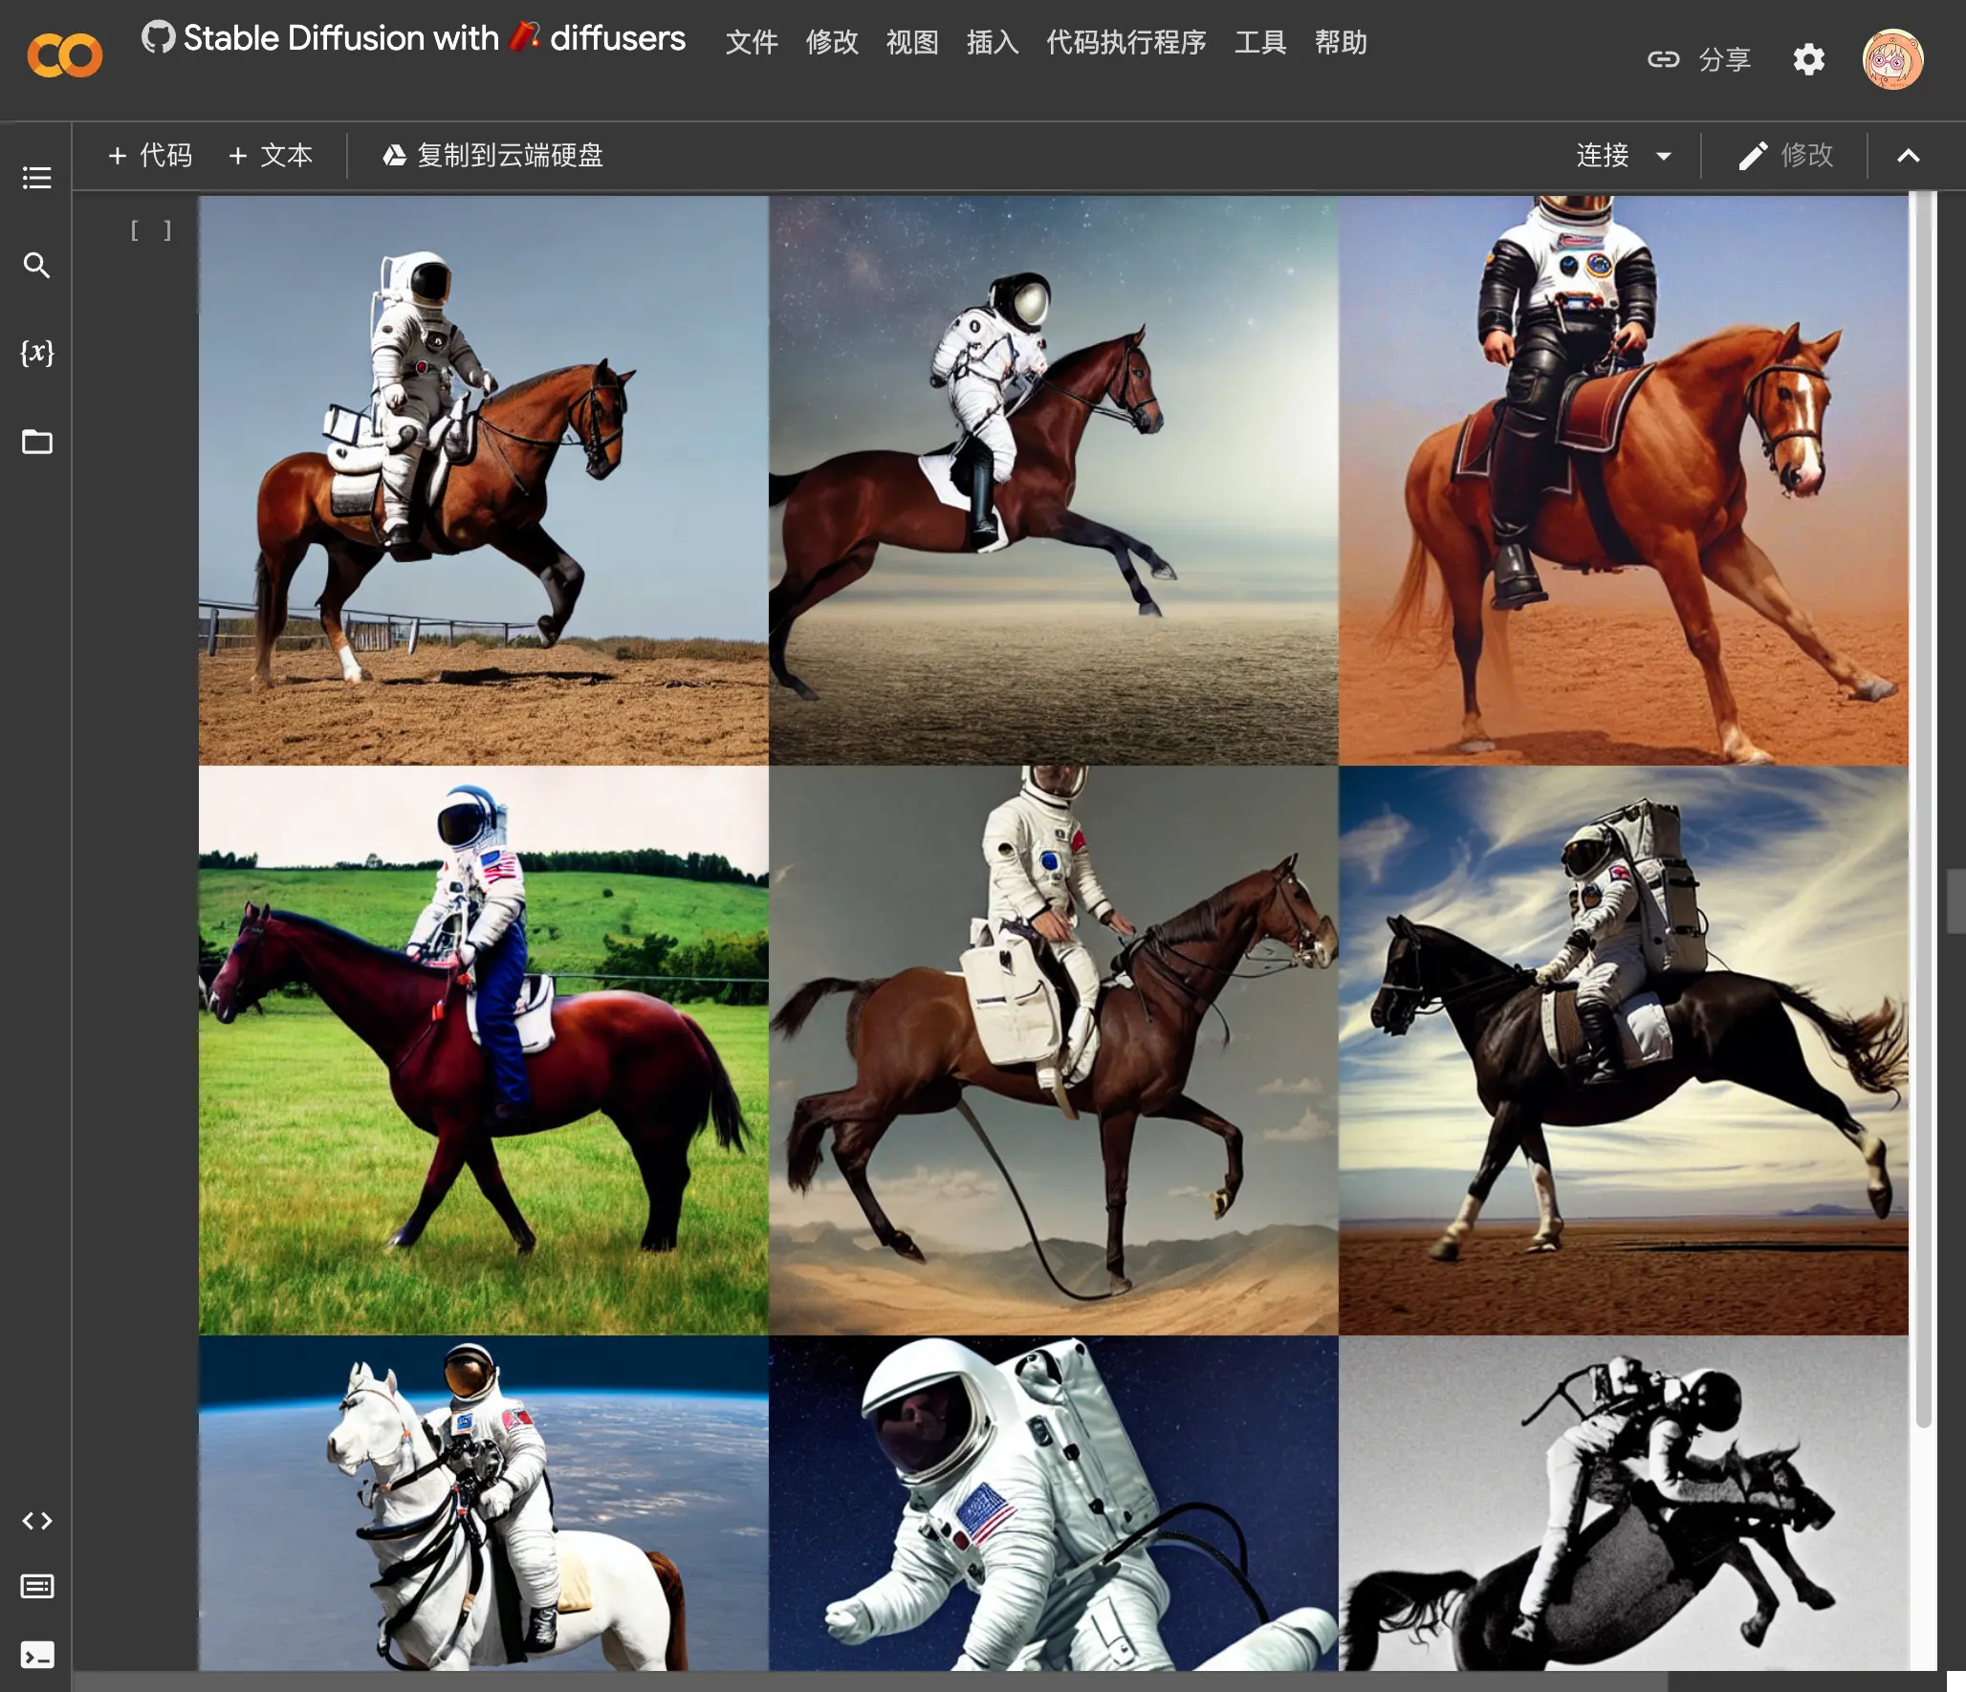The image size is (1966, 1692).
Task: Open the command palette icon
Action: point(36,1587)
